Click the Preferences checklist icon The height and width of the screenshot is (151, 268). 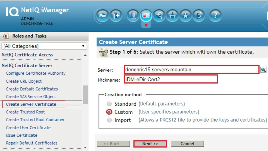pos(199,16)
